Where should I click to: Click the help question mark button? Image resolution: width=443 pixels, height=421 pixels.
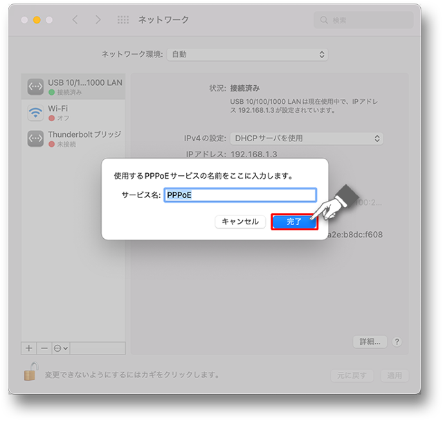point(397,342)
